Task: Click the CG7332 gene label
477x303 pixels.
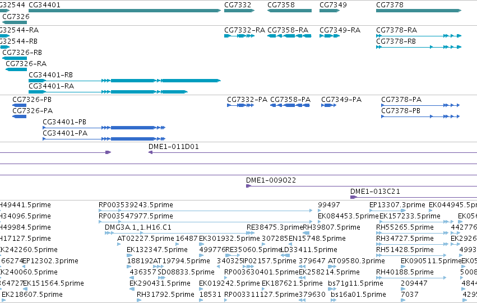Action: 238,5
